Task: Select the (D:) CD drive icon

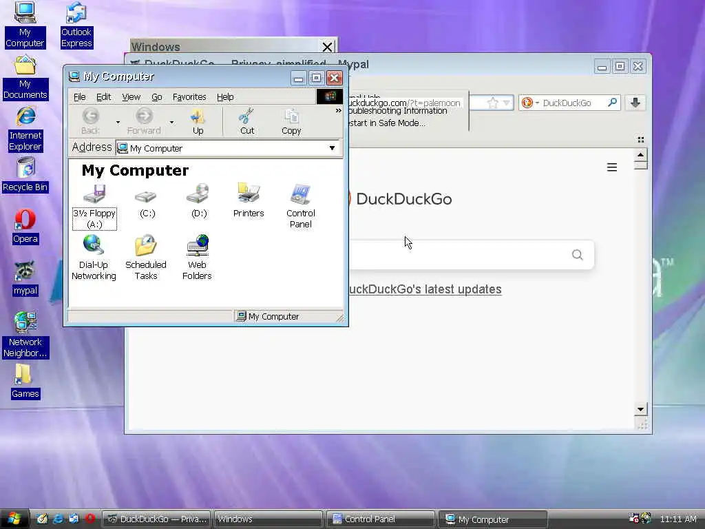Action: click(199, 201)
